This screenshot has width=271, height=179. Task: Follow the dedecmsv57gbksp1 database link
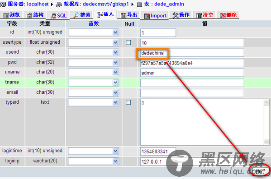point(106,4)
